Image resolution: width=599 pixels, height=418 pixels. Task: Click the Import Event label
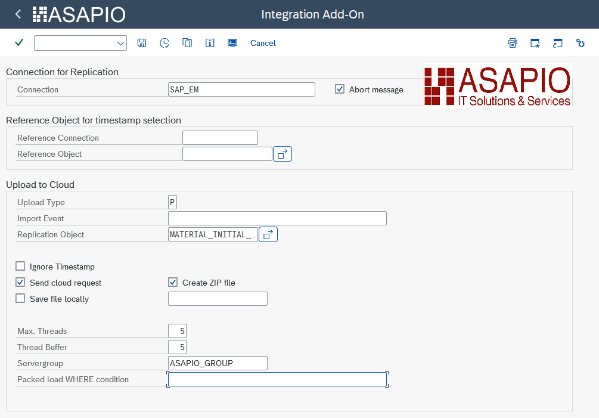pos(41,218)
